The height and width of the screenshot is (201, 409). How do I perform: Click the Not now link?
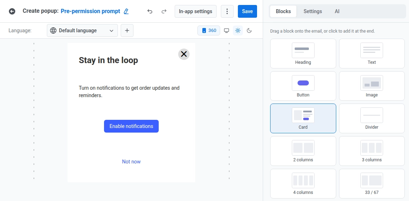point(131,162)
